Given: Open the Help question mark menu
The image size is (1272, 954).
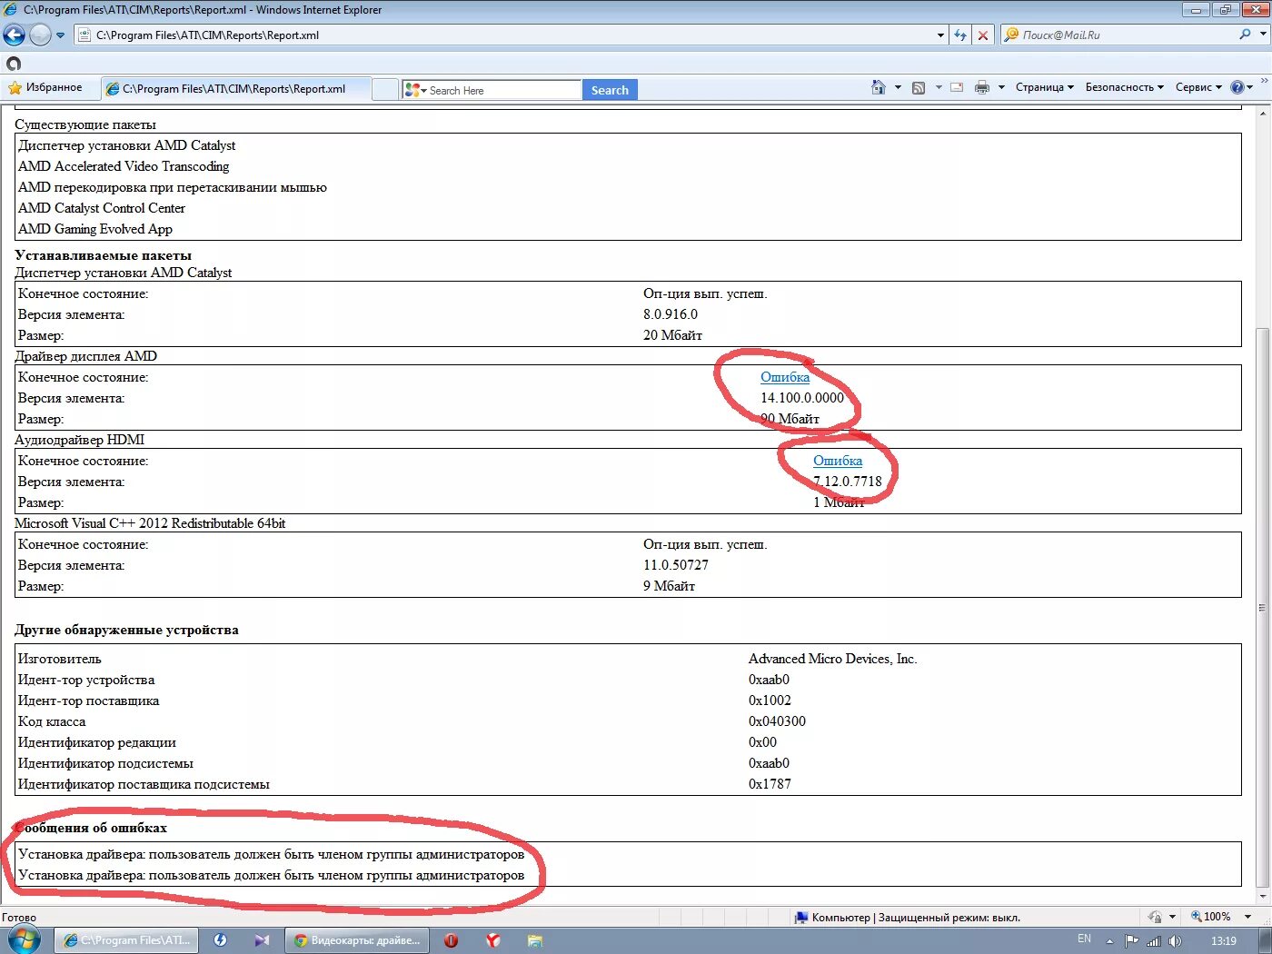Looking at the screenshot, I should pos(1241,88).
